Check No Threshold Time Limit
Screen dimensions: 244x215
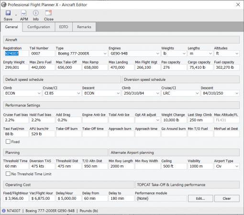point(8,174)
